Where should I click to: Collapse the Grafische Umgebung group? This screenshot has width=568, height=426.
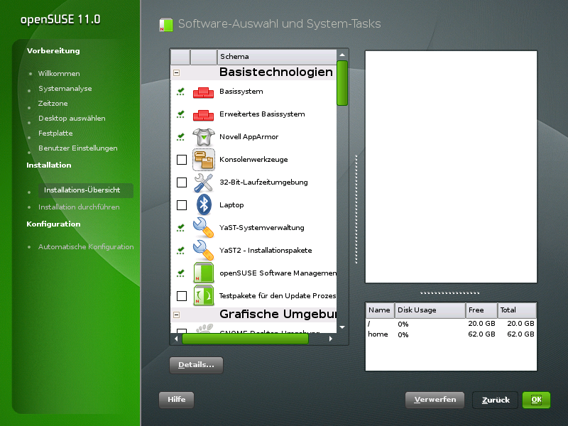[176, 315]
